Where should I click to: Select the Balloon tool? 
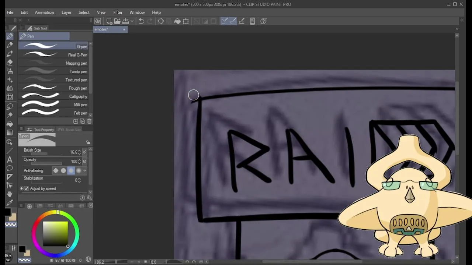(10, 169)
